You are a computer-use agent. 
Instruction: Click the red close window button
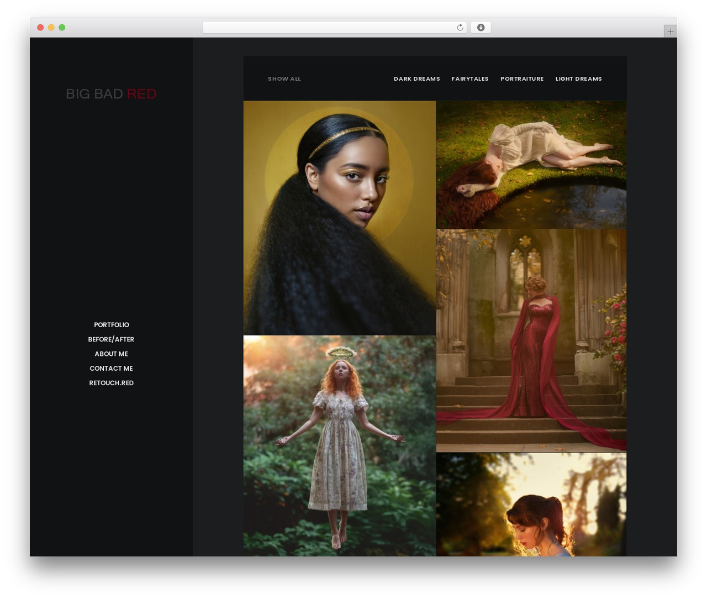(x=40, y=28)
